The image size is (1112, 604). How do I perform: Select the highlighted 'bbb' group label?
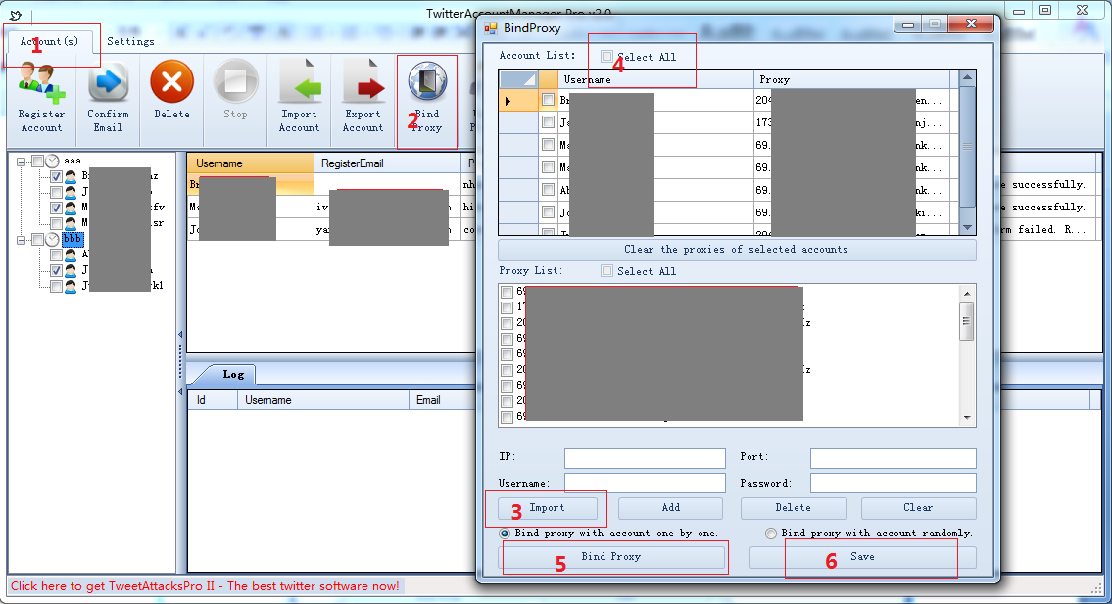coord(73,239)
